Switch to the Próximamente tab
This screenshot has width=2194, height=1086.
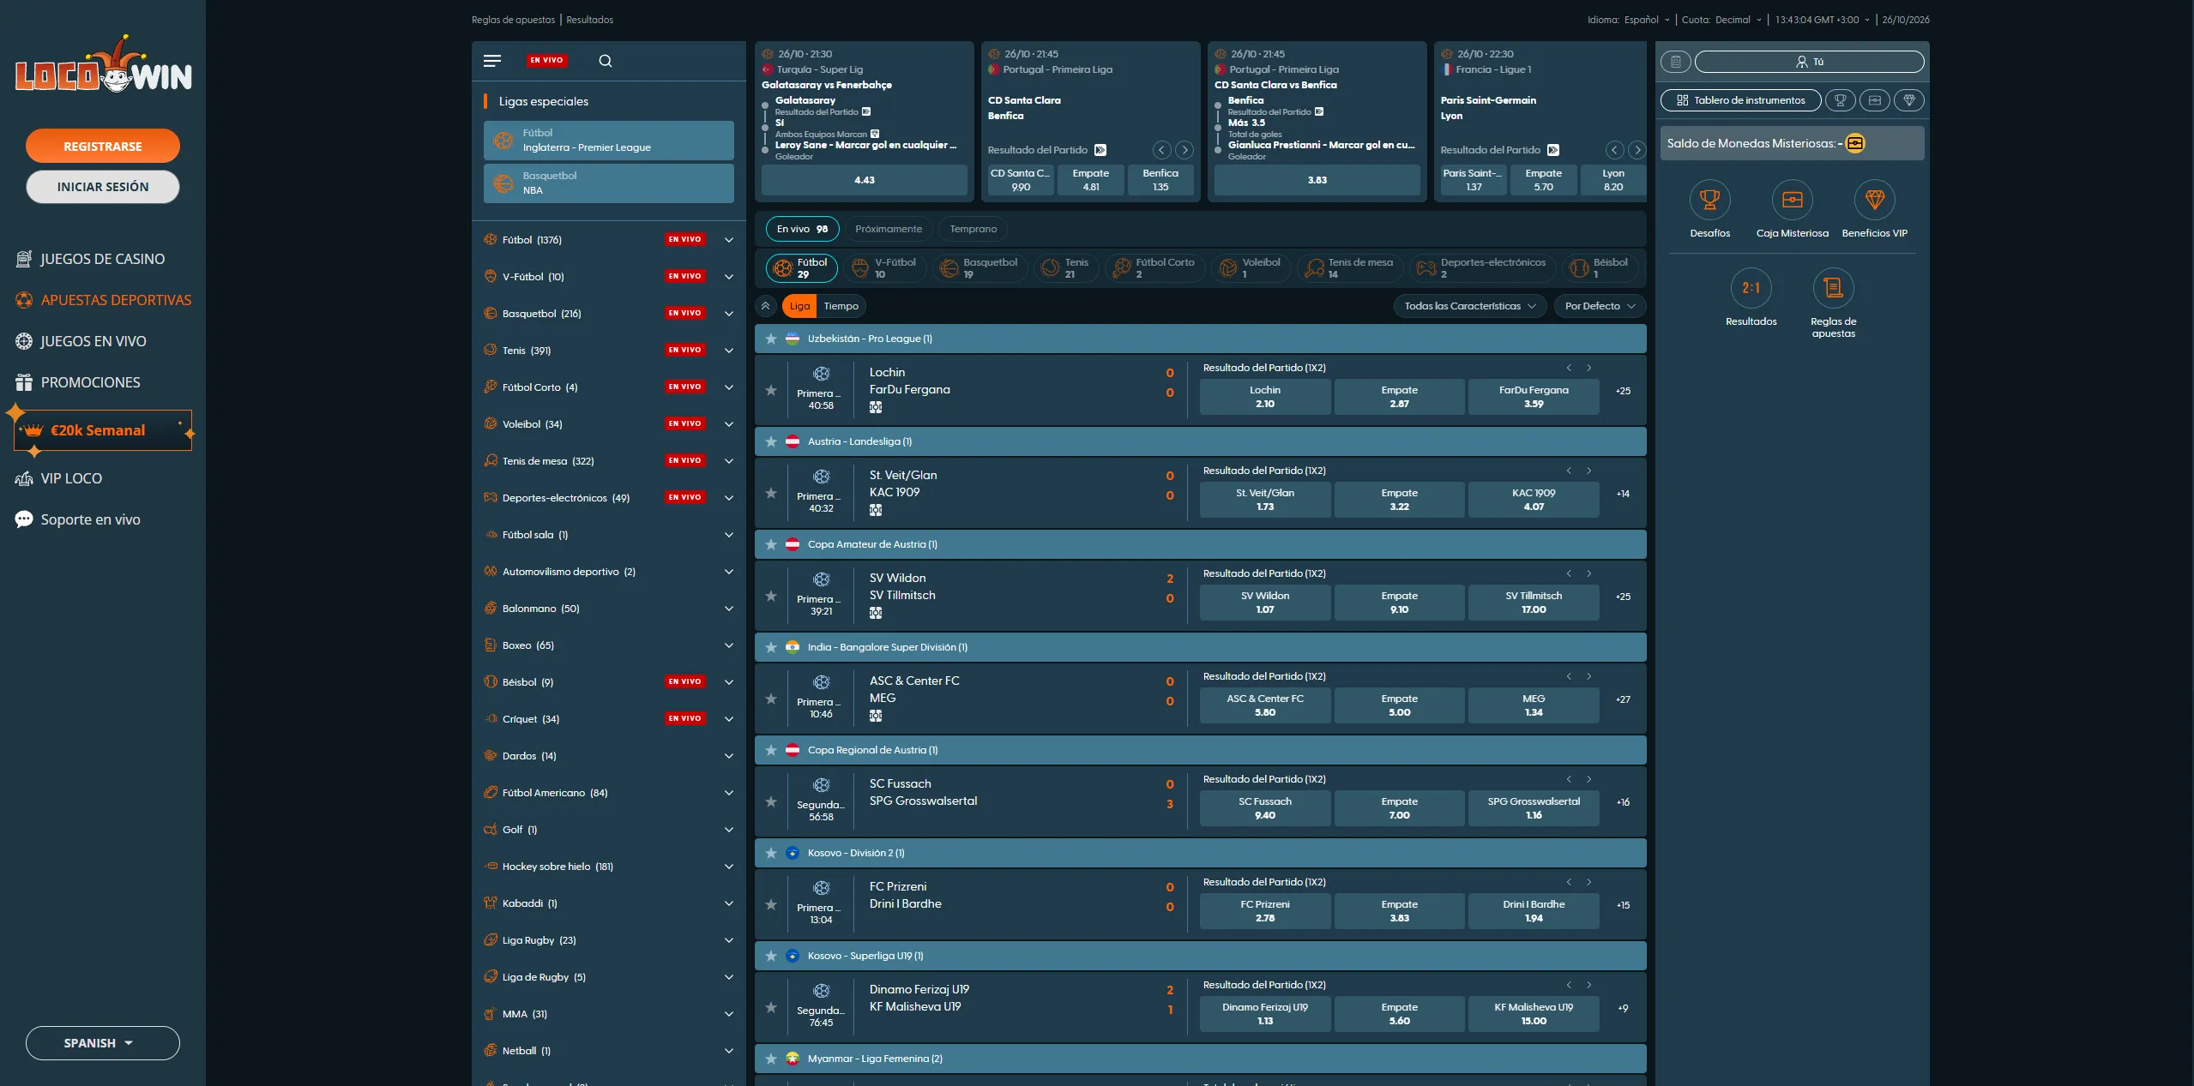889,229
